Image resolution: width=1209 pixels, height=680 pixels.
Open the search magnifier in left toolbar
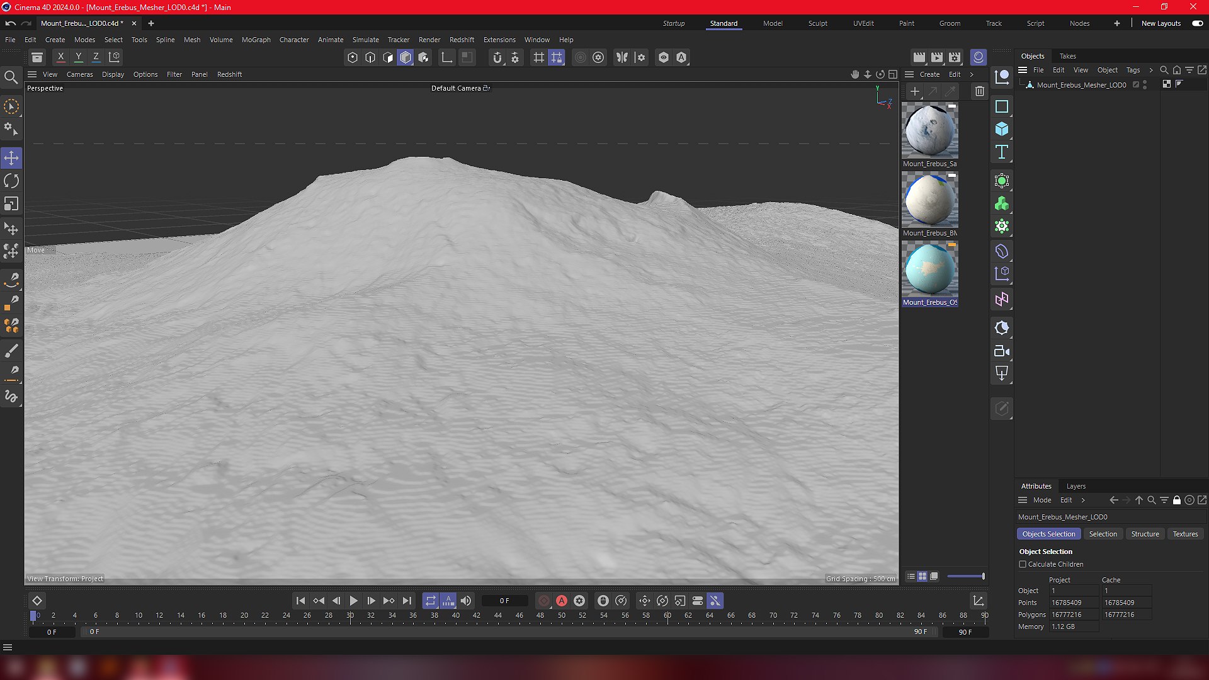pos(11,77)
